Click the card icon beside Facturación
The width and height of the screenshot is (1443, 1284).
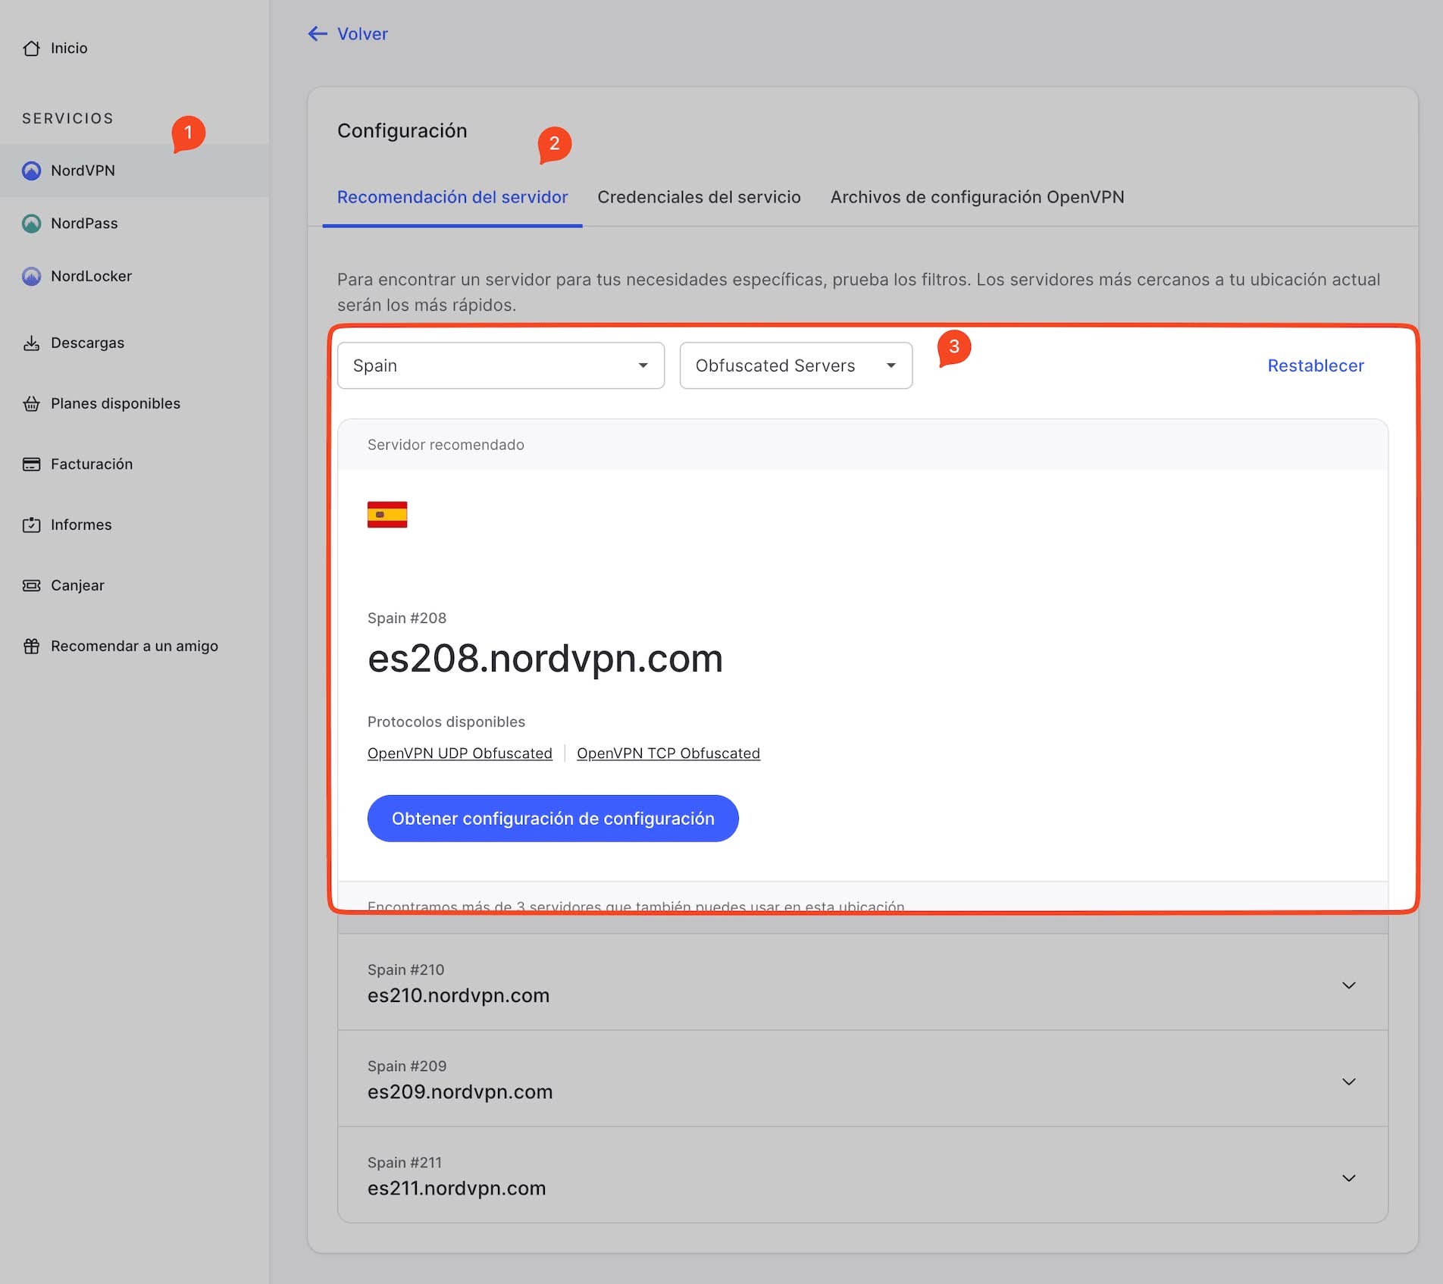[x=31, y=465]
